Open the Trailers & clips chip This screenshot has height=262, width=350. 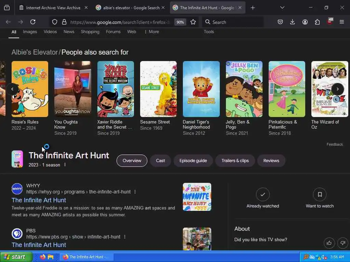[235, 161]
